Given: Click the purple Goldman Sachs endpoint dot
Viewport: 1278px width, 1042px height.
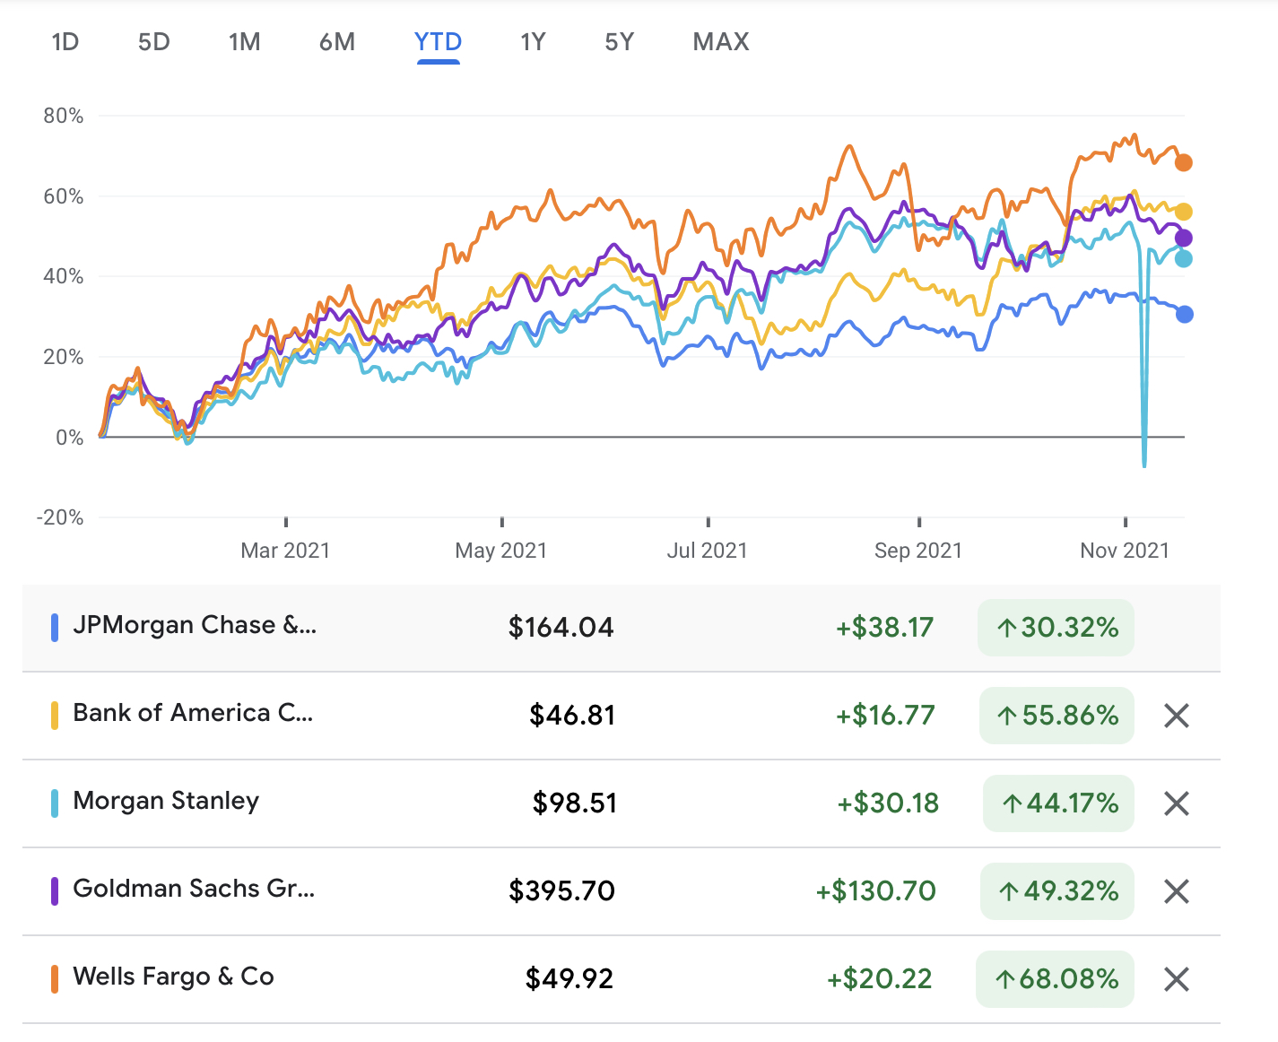Looking at the screenshot, I should 1184,238.
